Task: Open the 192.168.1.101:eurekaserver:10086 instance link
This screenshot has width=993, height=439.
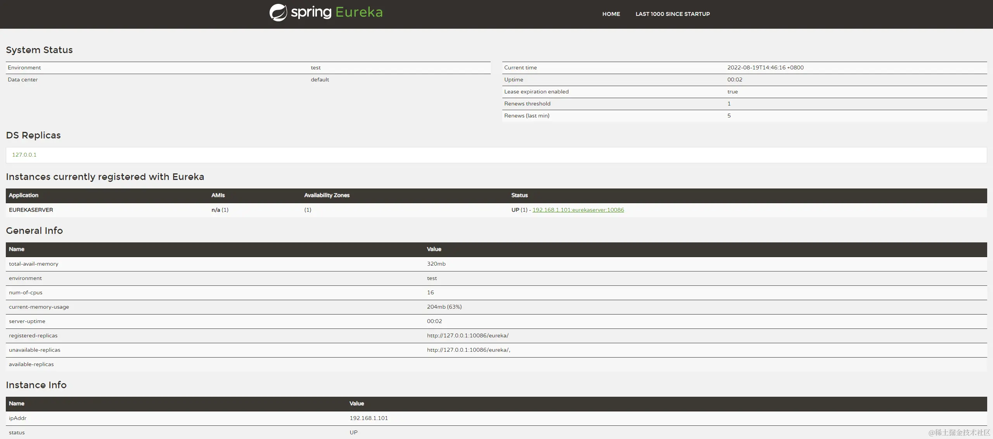Action: (578, 210)
